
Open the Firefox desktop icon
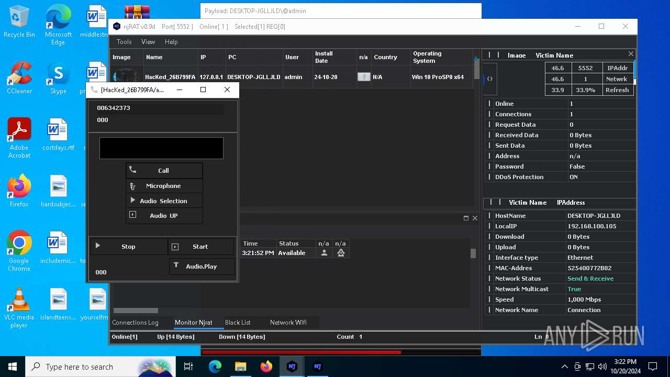pos(19,191)
